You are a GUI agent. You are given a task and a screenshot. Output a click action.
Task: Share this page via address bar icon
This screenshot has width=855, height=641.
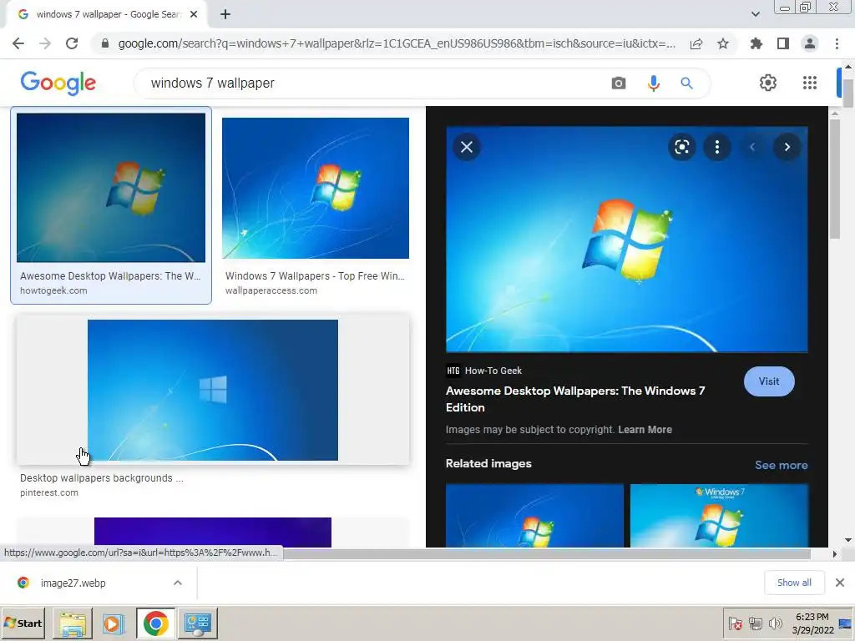tap(696, 43)
